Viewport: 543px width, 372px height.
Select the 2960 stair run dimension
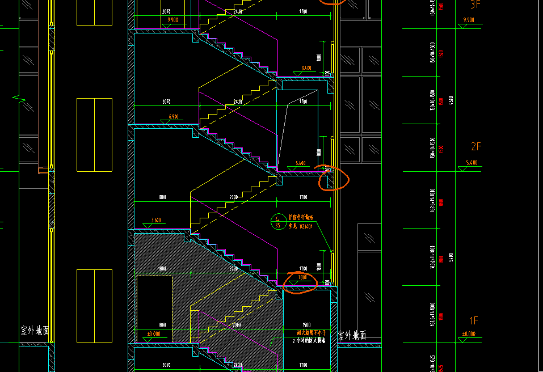pos(237,325)
